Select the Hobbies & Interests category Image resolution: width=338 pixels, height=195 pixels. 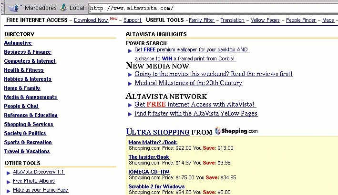pyautogui.click(x=28, y=79)
